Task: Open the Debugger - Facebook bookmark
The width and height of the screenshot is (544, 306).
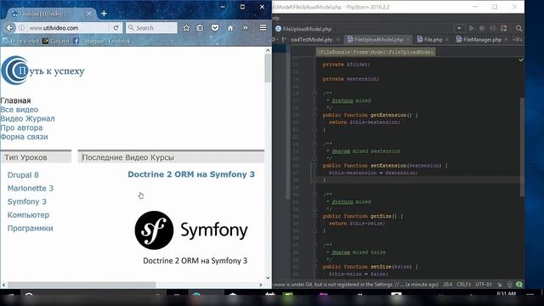Action: [x=102, y=41]
